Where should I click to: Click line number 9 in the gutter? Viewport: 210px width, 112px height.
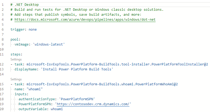(x=2, y=44)
